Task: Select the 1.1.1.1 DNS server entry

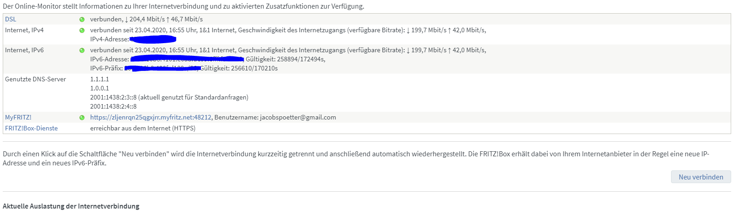Action: click(100, 79)
